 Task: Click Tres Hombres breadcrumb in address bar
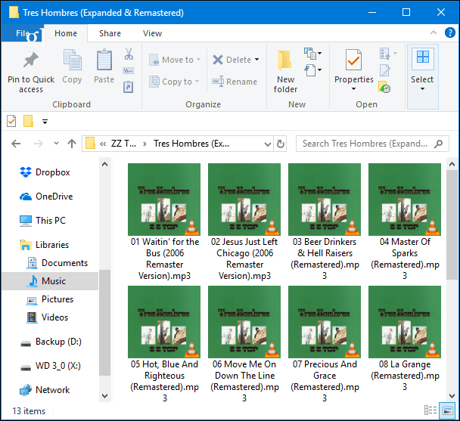click(x=191, y=144)
